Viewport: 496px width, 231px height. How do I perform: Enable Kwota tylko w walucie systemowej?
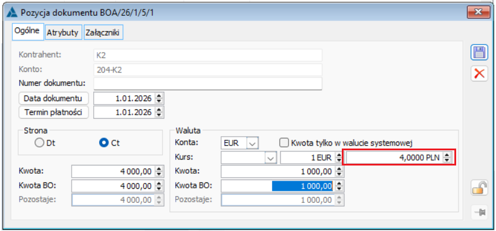point(284,143)
